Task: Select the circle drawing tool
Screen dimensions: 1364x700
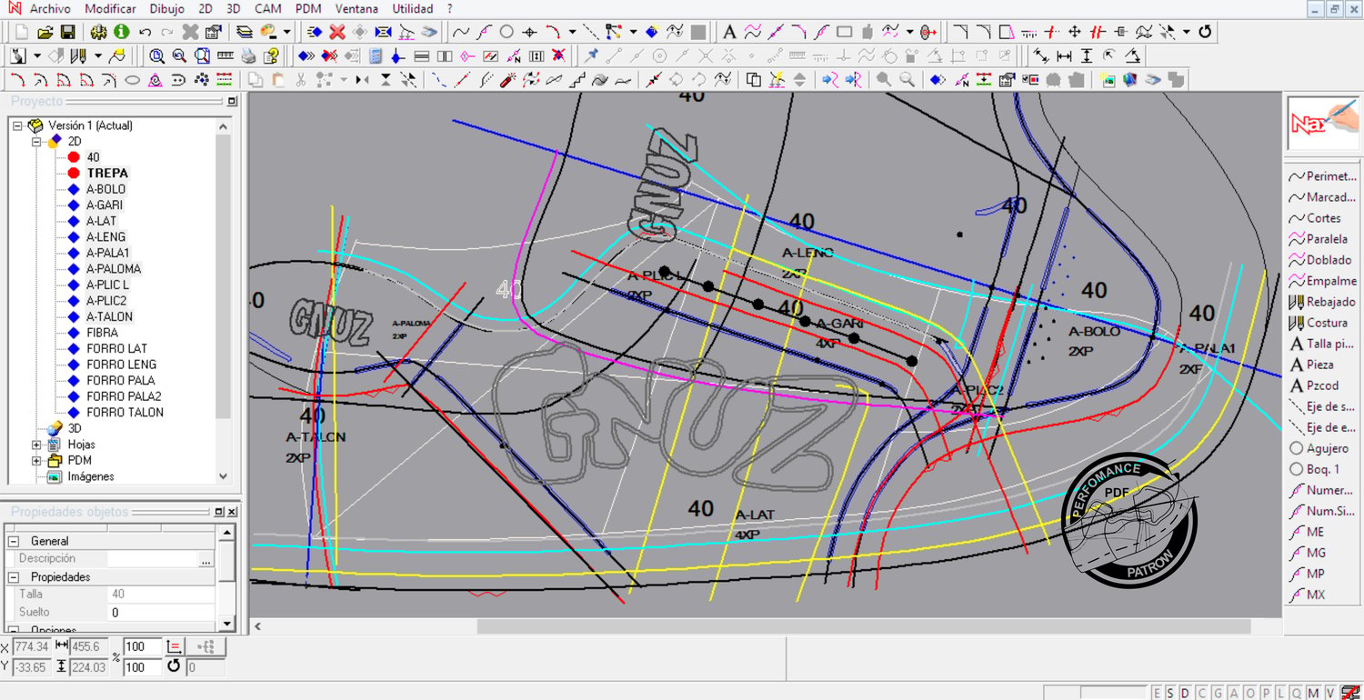Action: (506, 32)
